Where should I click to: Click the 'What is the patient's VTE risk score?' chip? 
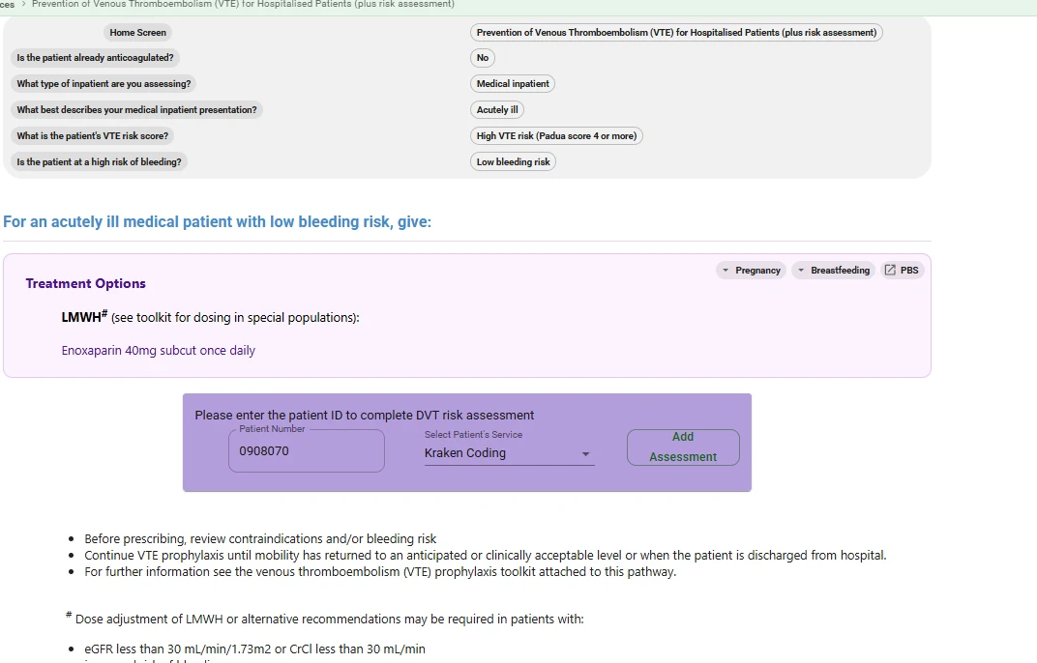tap(93, 135)
